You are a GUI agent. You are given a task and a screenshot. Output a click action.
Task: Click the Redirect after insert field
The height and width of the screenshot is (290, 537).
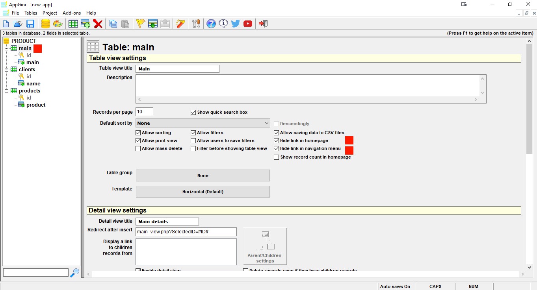186,232
